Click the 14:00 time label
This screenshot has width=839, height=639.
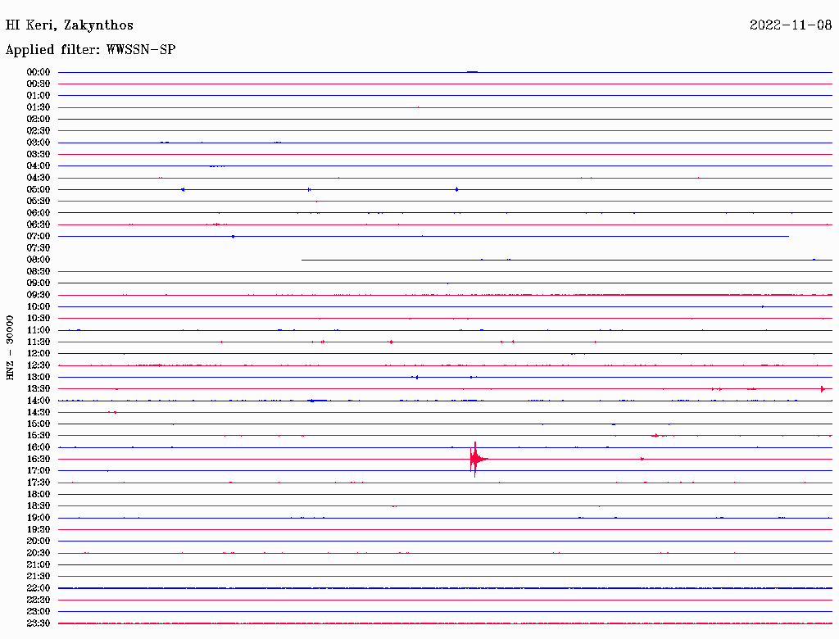(x=39, y=401)
